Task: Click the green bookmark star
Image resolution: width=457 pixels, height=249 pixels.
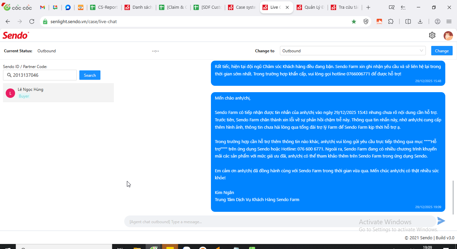Action: click(354, 21)
